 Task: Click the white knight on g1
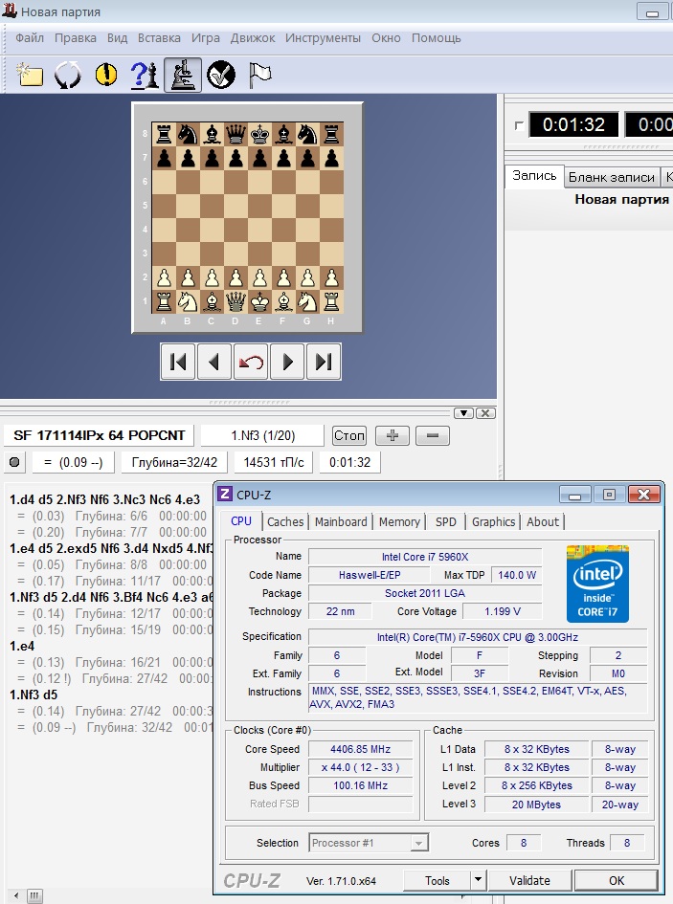pos(307,301)
